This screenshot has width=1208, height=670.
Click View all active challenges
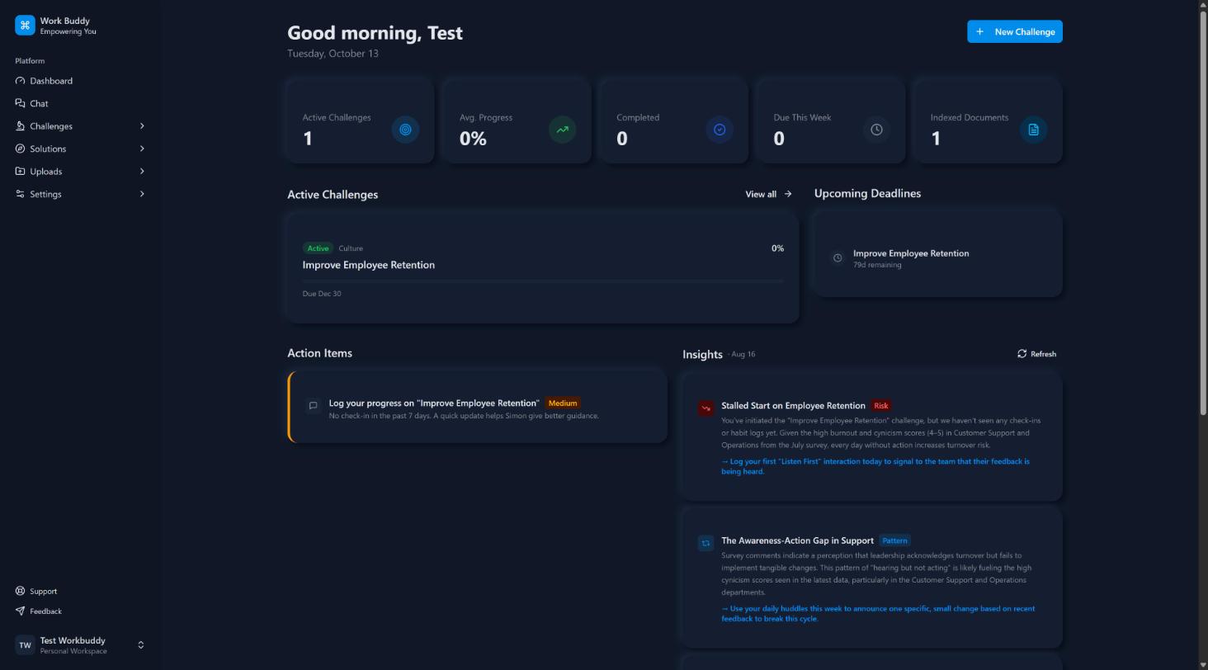[768, 194]
